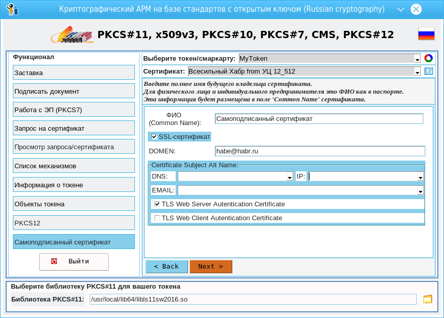Viewport: 444px width, 318px height.
Task: Click the 'Функционал' panel heading
Action: (x=33, y=57)
